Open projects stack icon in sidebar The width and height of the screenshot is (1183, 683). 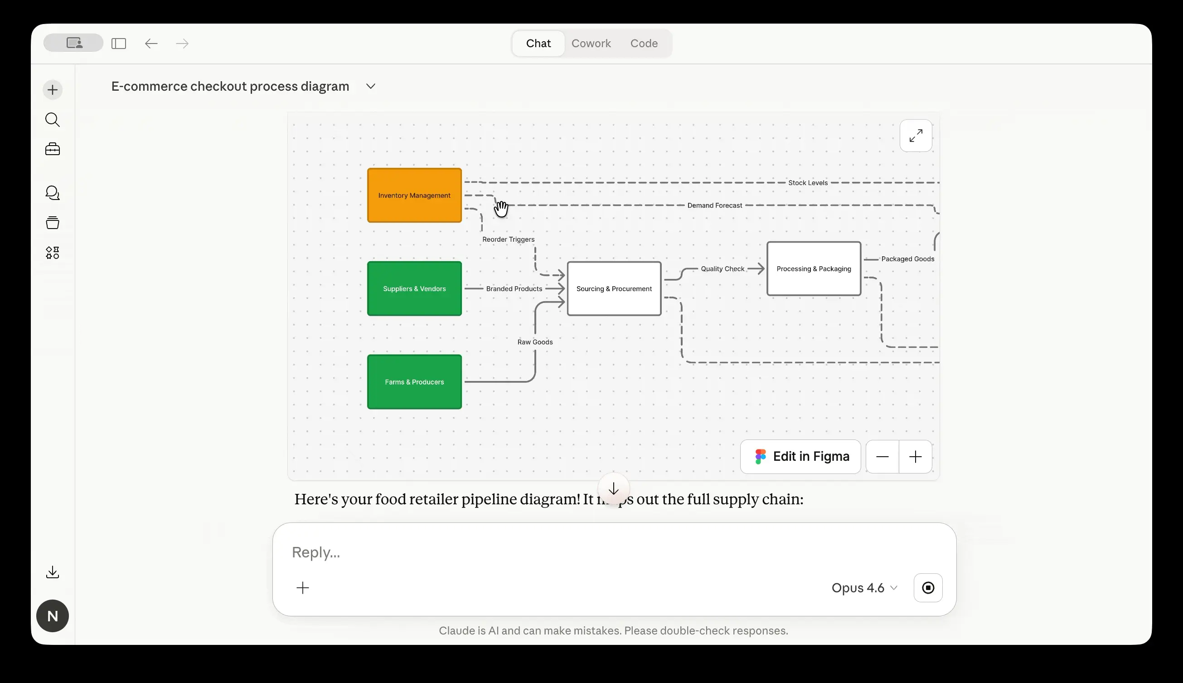click(x=53, y=222)
